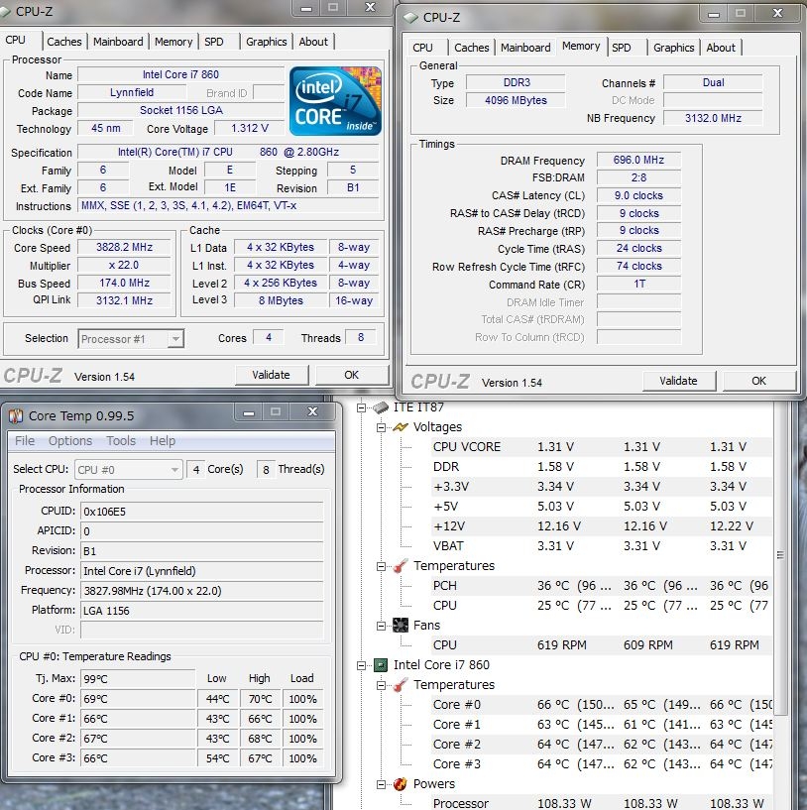This screenshot has width=807, height=810.
Task: Collapse the Powers node
Action: coord(381,784)
